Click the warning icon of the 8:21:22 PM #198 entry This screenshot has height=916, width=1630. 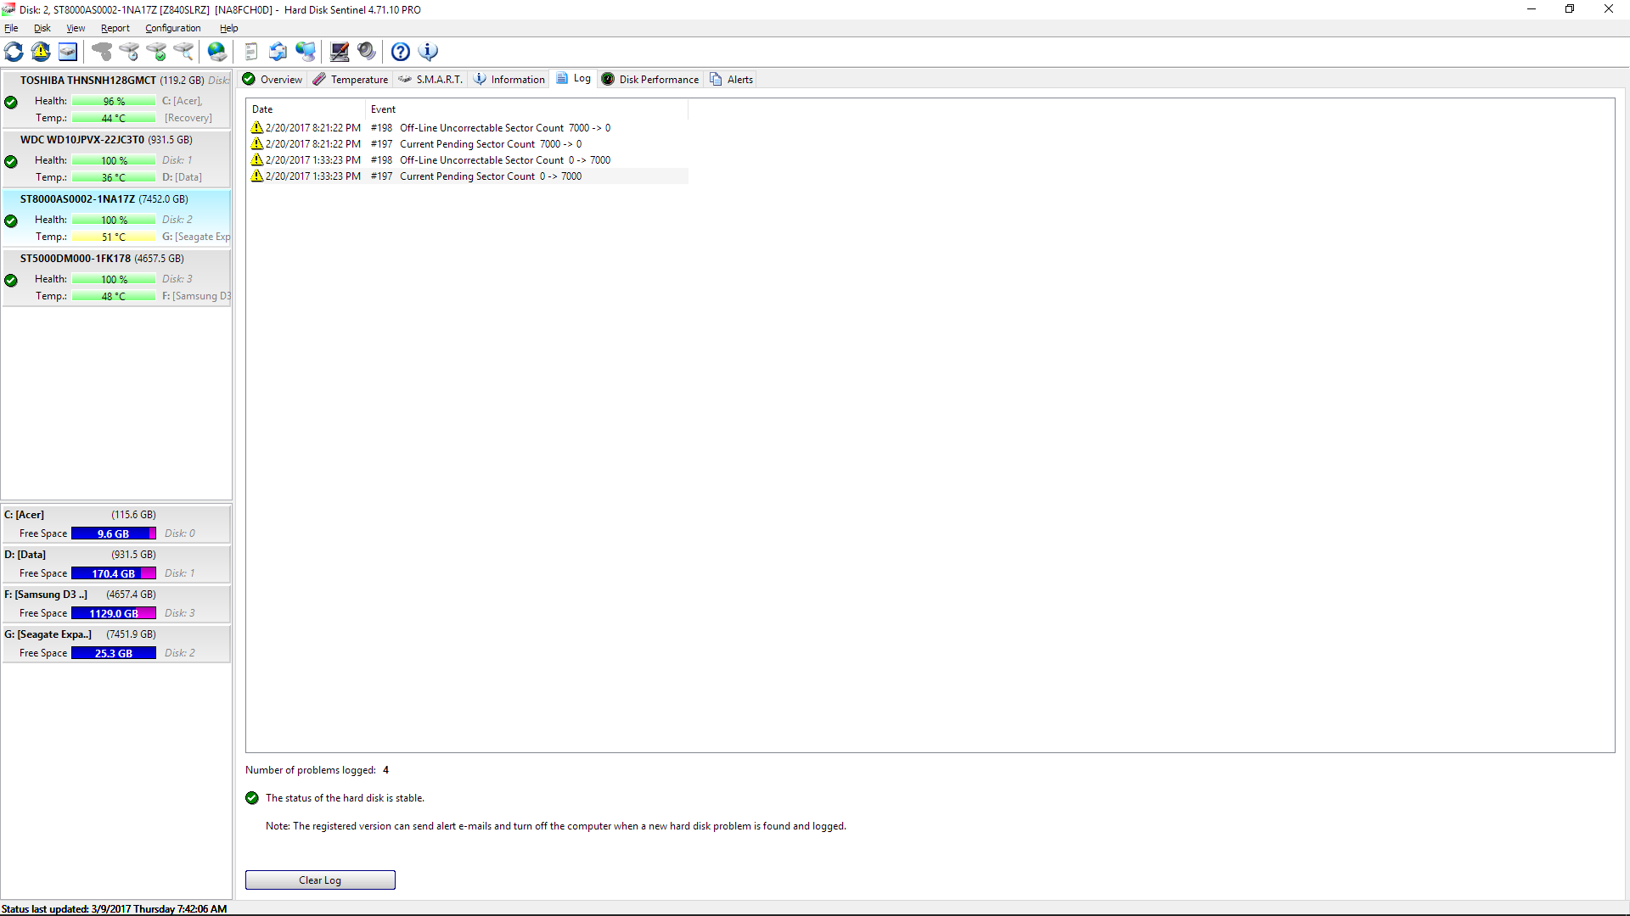point(257,127)
